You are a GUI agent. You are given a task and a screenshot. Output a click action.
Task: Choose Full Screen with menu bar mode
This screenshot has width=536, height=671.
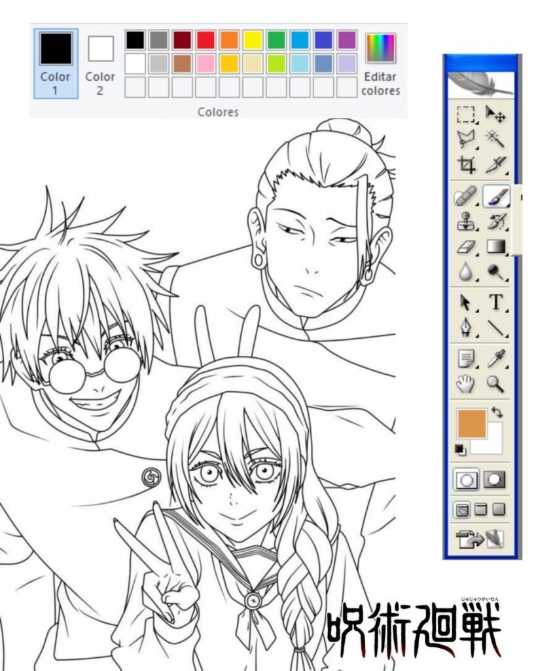pyautogui.click(x=481, y=509)
